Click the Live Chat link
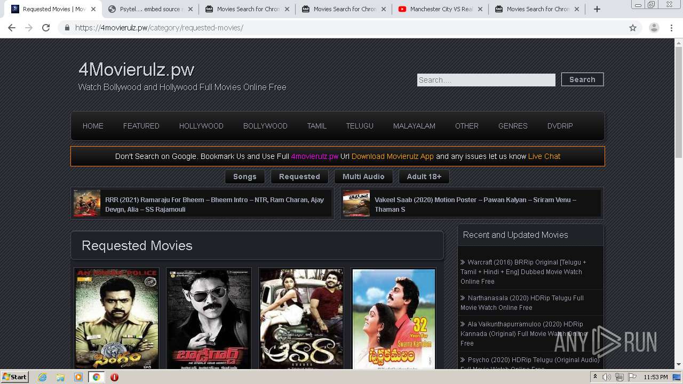The image size is (683, 384). click(544, 156)
